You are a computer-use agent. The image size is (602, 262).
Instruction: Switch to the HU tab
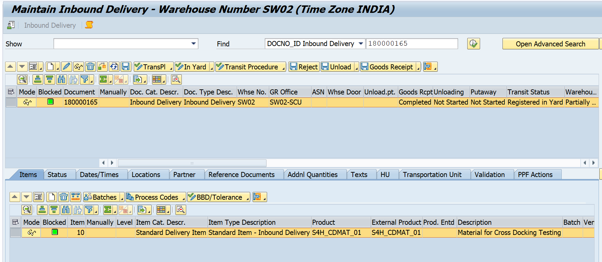[385, 175]
